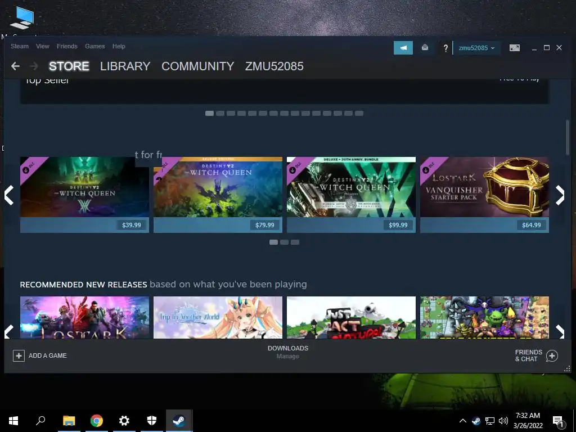This screenshot has height=432, width=576.
Task: Show previous recommended new releases
Action: (9, 331)
